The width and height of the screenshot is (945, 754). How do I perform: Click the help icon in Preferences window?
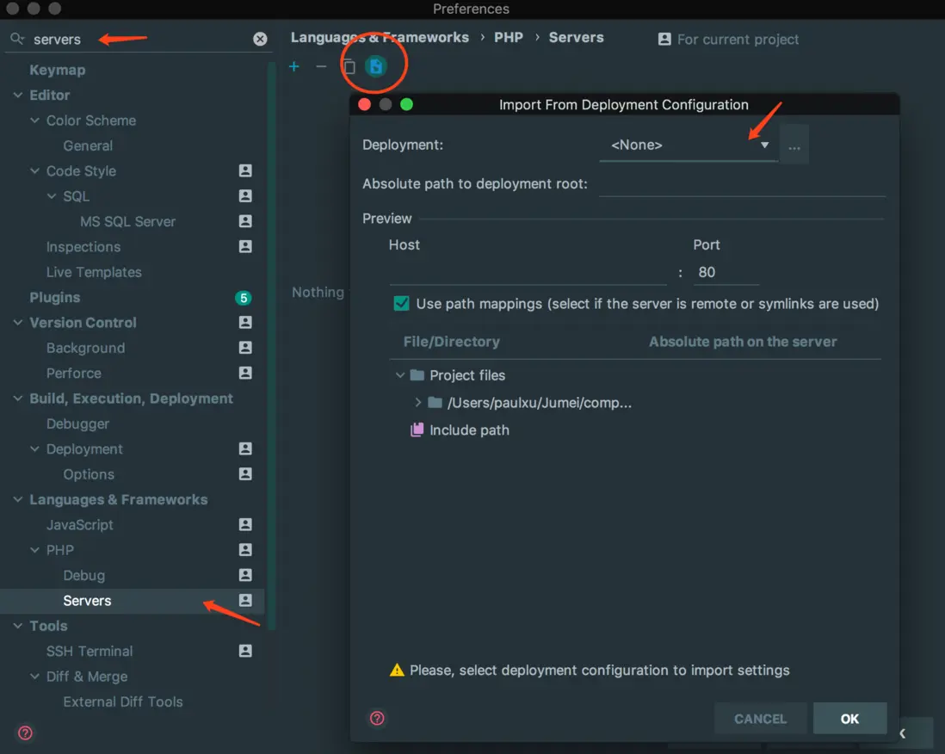point(25,732)
